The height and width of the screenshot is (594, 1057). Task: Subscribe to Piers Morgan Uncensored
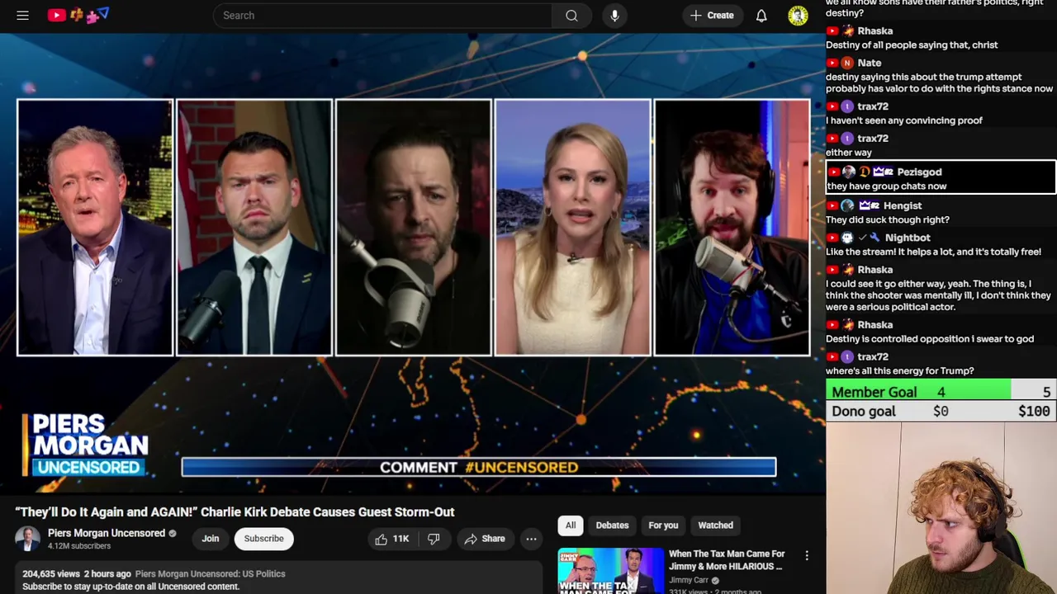[x=263, y=539]
